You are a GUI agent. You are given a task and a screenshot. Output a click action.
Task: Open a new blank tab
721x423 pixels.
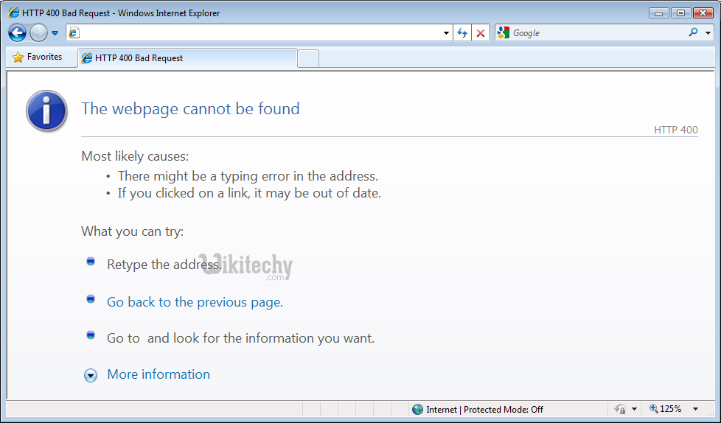pyautogui.click(x=308, y=59)
